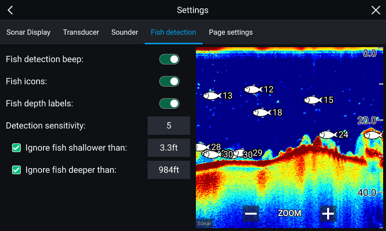Tap the fish icon labeled 12
The height and width of the screenshot is (231, 386).
coord(253,89)
